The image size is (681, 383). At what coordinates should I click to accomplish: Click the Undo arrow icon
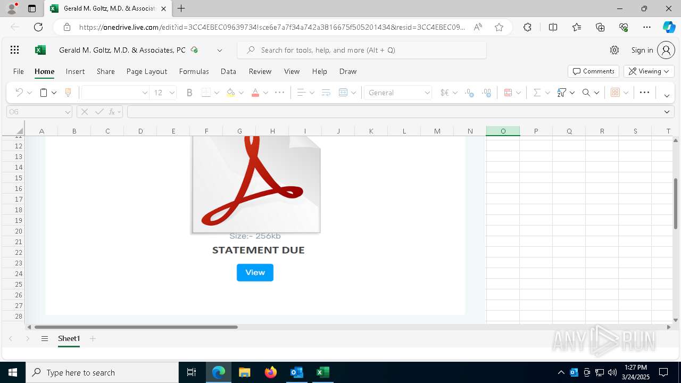(x=19, y=93)
